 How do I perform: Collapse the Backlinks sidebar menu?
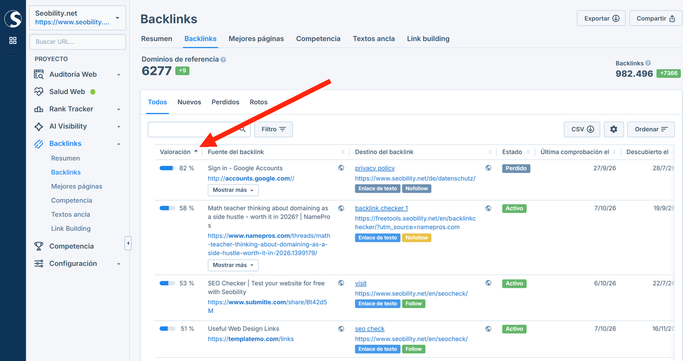coord(119,144)
